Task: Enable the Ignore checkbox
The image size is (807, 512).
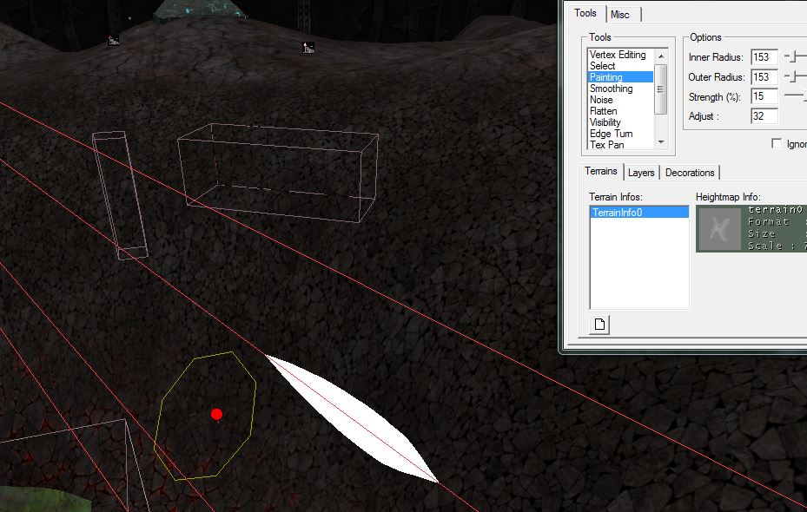Action: coord(777,144)
